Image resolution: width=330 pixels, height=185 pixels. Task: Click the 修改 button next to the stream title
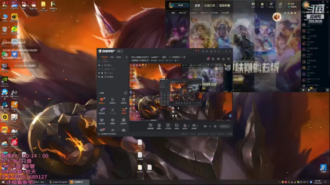(164, 57)
